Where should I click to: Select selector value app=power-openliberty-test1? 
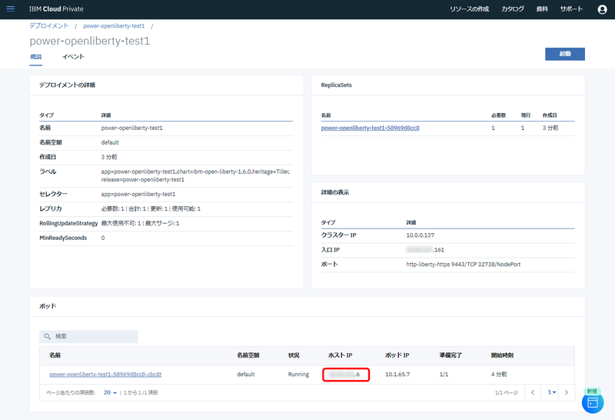[138, 195]
